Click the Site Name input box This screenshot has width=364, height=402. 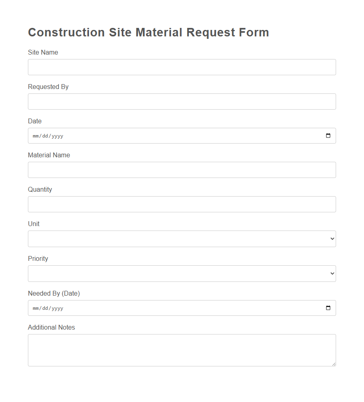pos(182,67)
